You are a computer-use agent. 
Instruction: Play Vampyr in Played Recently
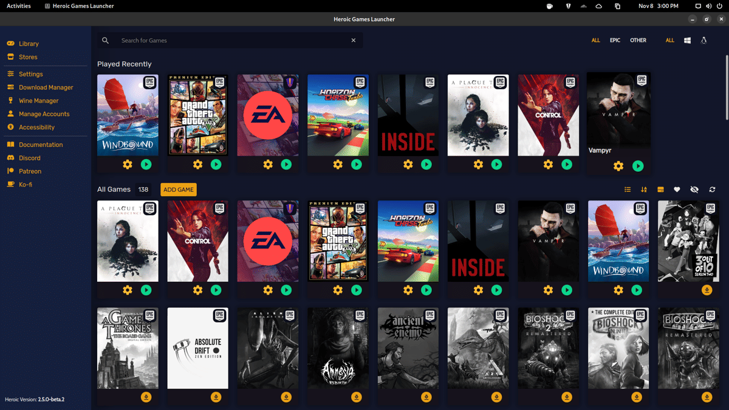pyautogui.click(x=637, y=166)
